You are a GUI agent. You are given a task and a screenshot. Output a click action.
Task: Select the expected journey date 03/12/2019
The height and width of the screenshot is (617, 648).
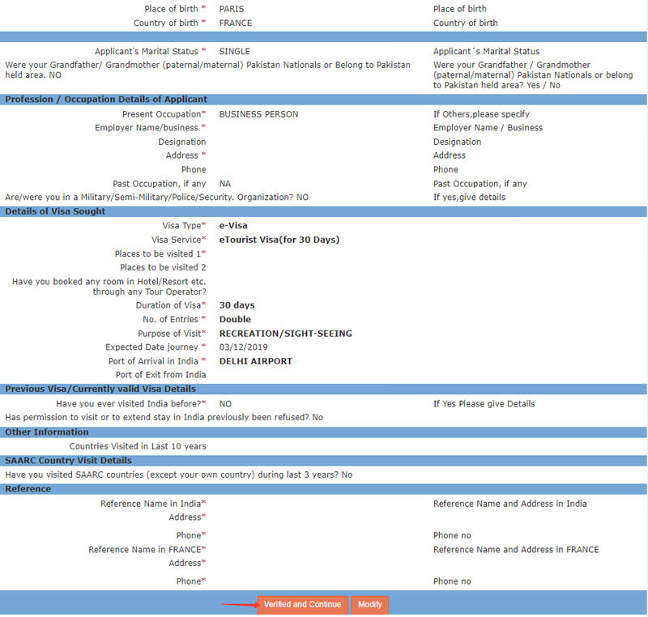pos(242,347)
